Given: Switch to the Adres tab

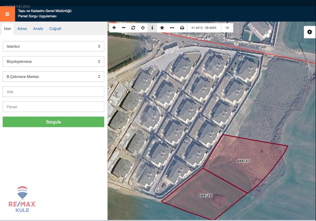Looking at the screenshot, I should tap(22, 28).
